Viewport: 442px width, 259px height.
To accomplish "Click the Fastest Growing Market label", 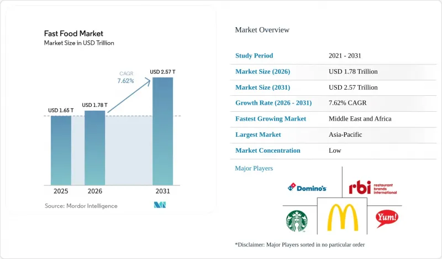I will pyautogui.click(x=271, y=118).
